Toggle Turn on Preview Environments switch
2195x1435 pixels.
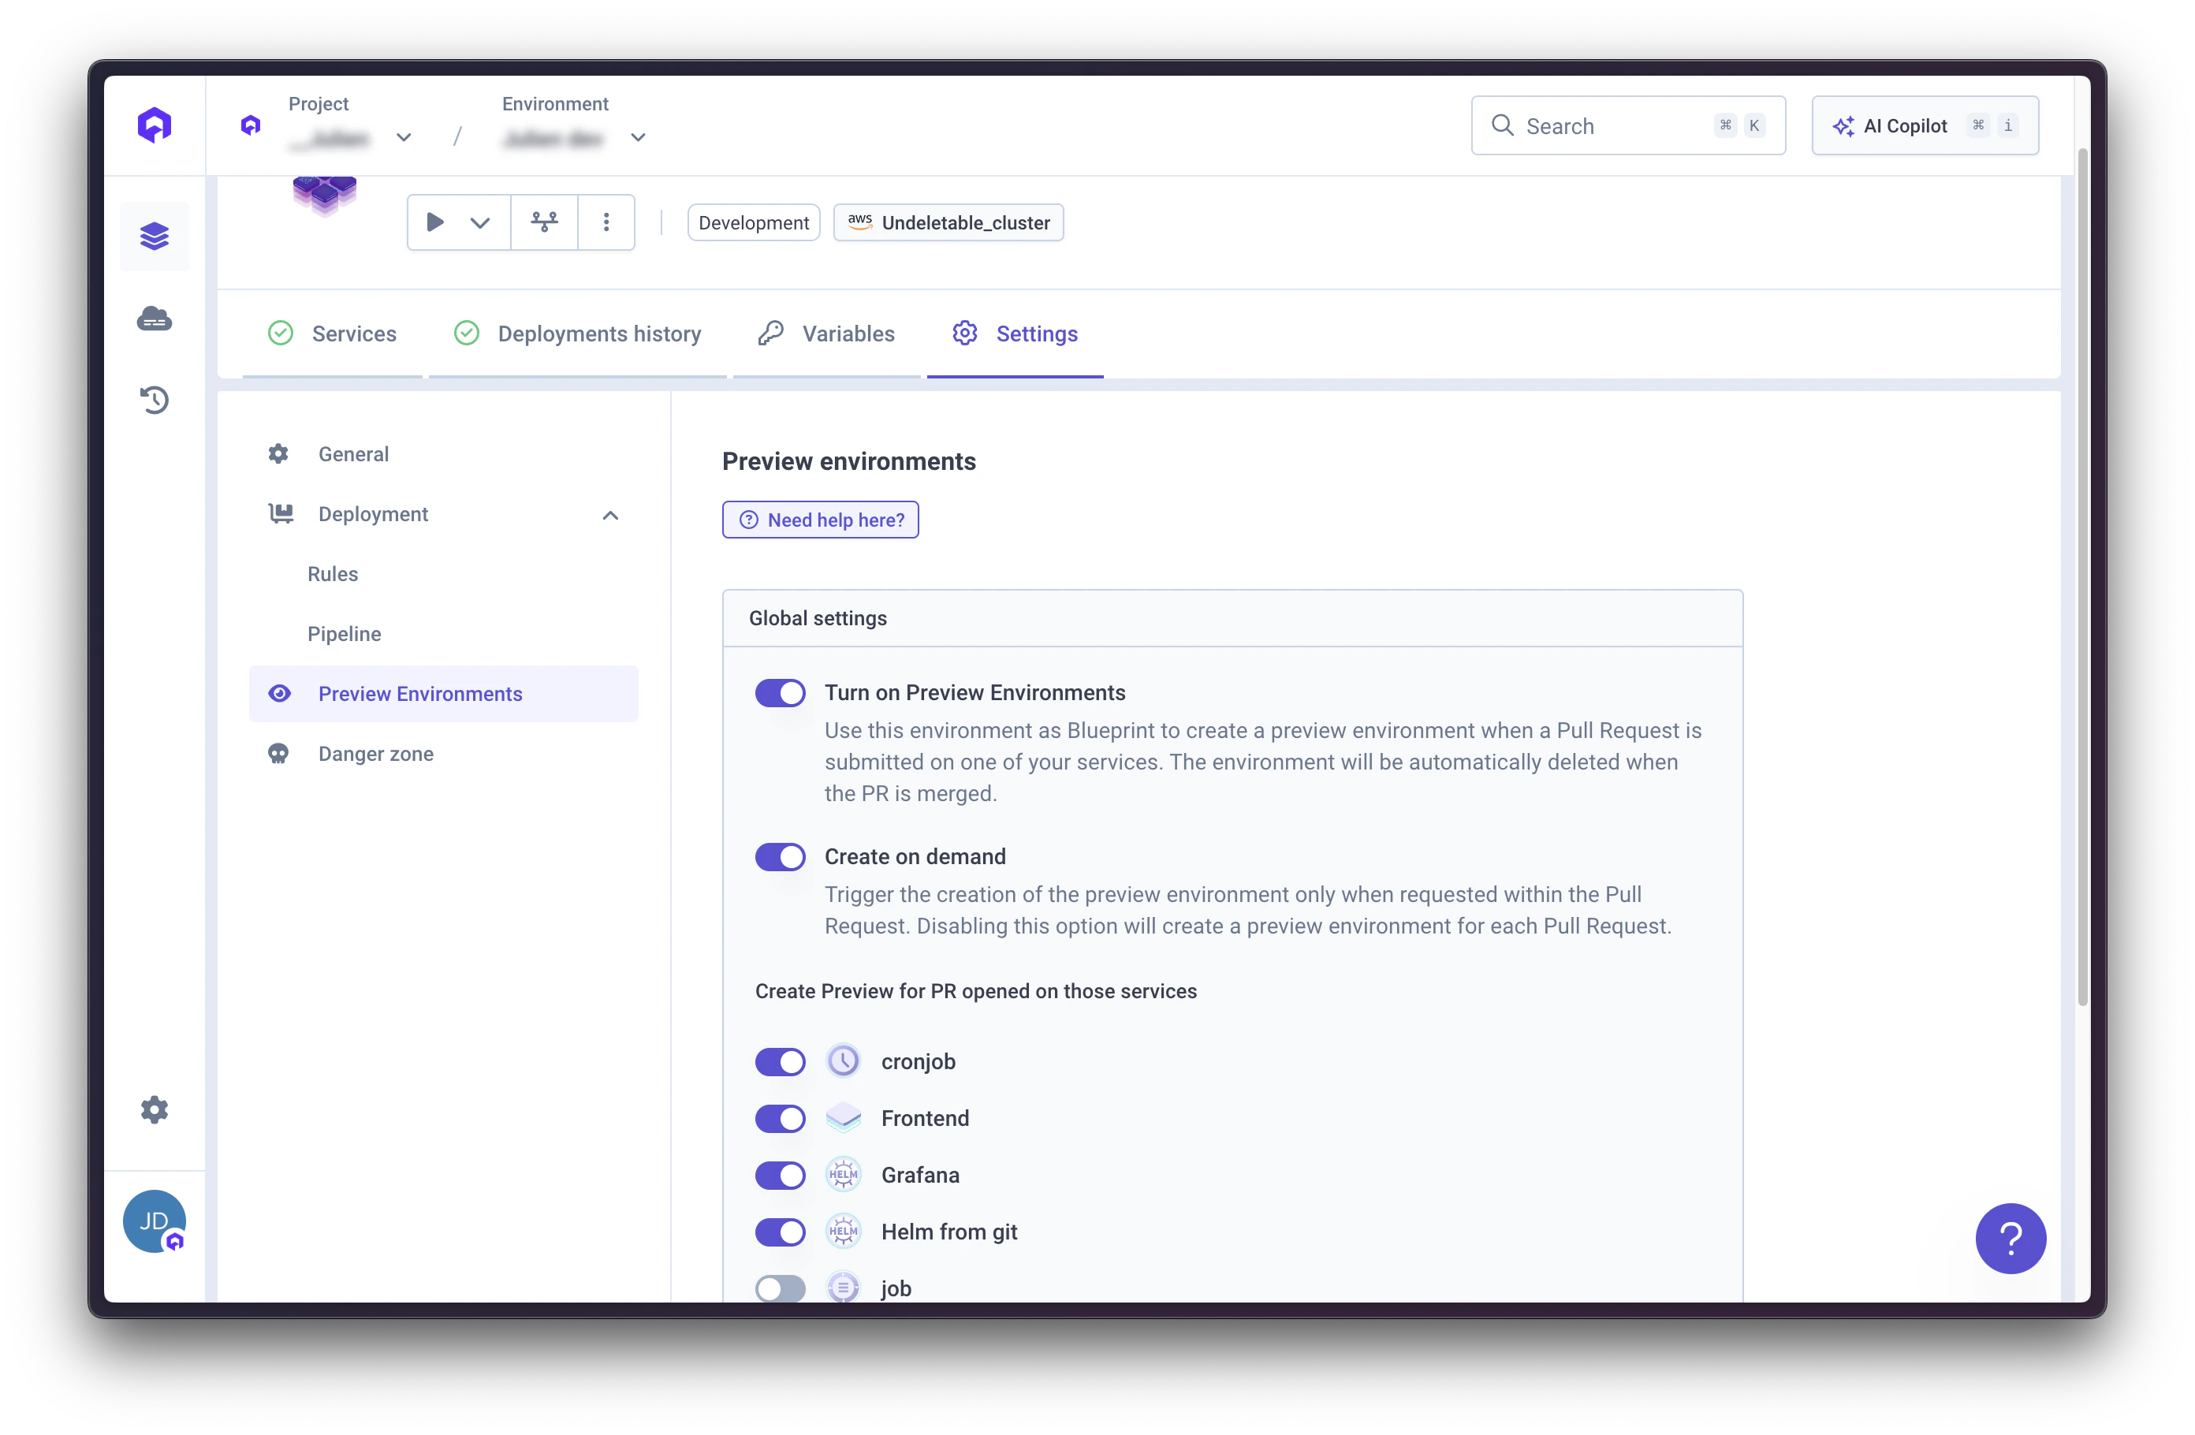click(x=779, y=692)
